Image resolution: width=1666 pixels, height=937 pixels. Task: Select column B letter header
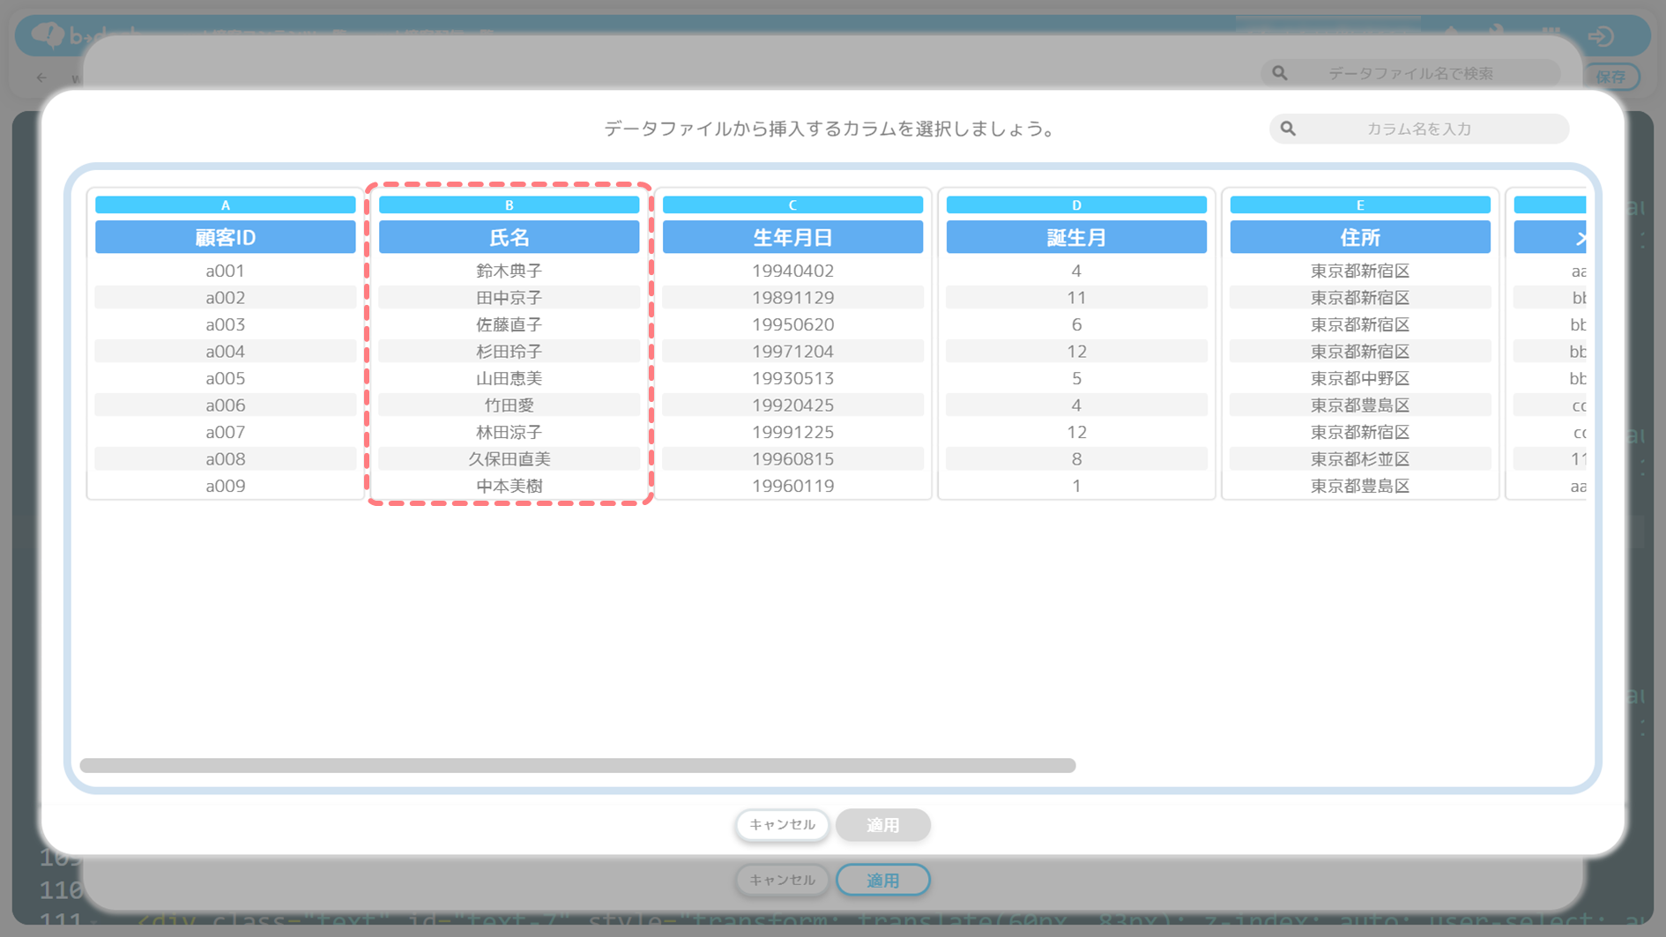[509, 205]
